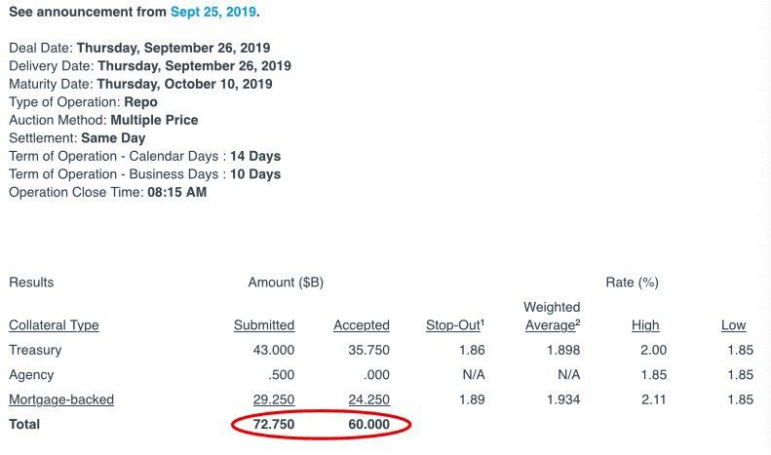Click the total submitted amount 72.750
This screenshot has height=455, width=771.
(274, 425)
